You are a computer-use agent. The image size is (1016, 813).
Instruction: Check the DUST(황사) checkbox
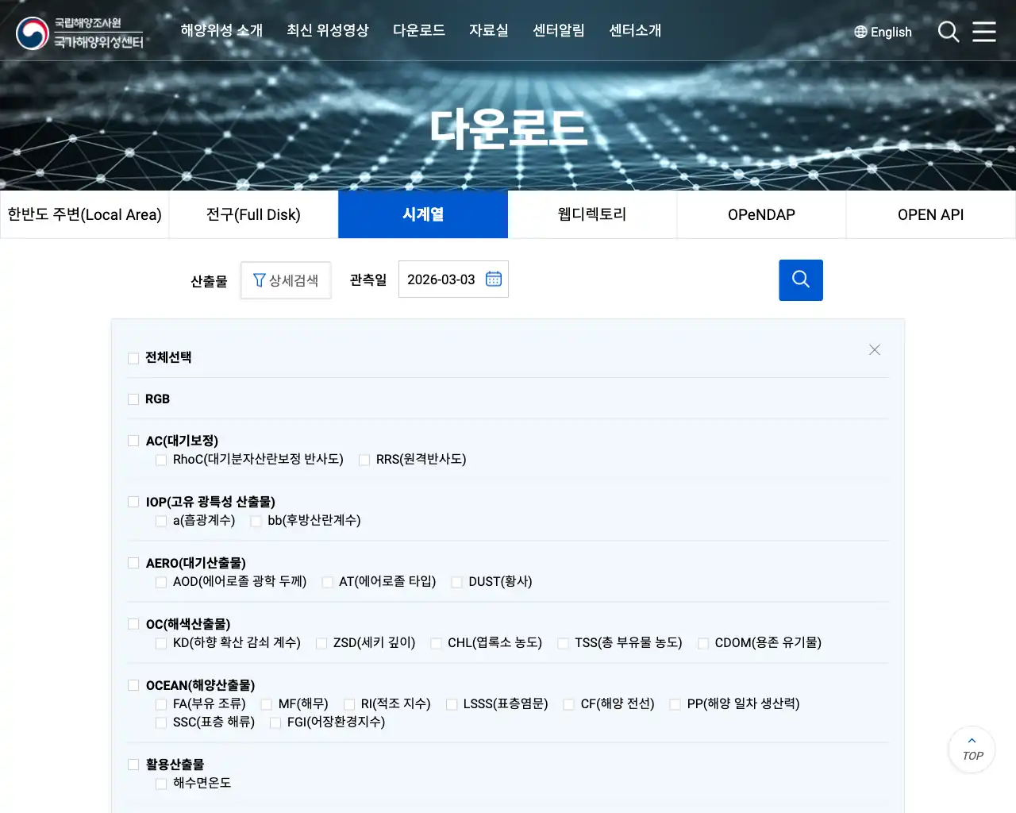pyautogui.click(x=457, y=582)
